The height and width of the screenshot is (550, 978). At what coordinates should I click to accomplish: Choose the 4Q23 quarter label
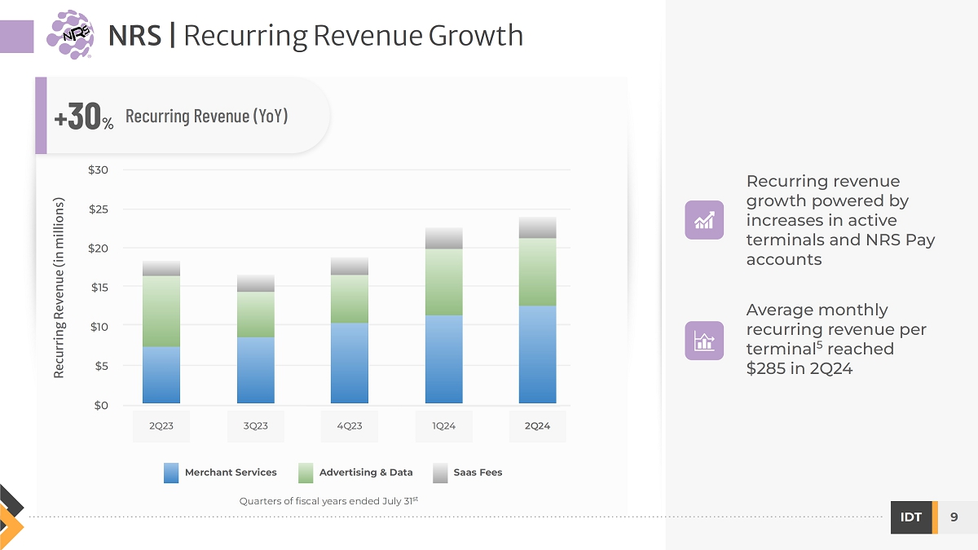point(350,426)
